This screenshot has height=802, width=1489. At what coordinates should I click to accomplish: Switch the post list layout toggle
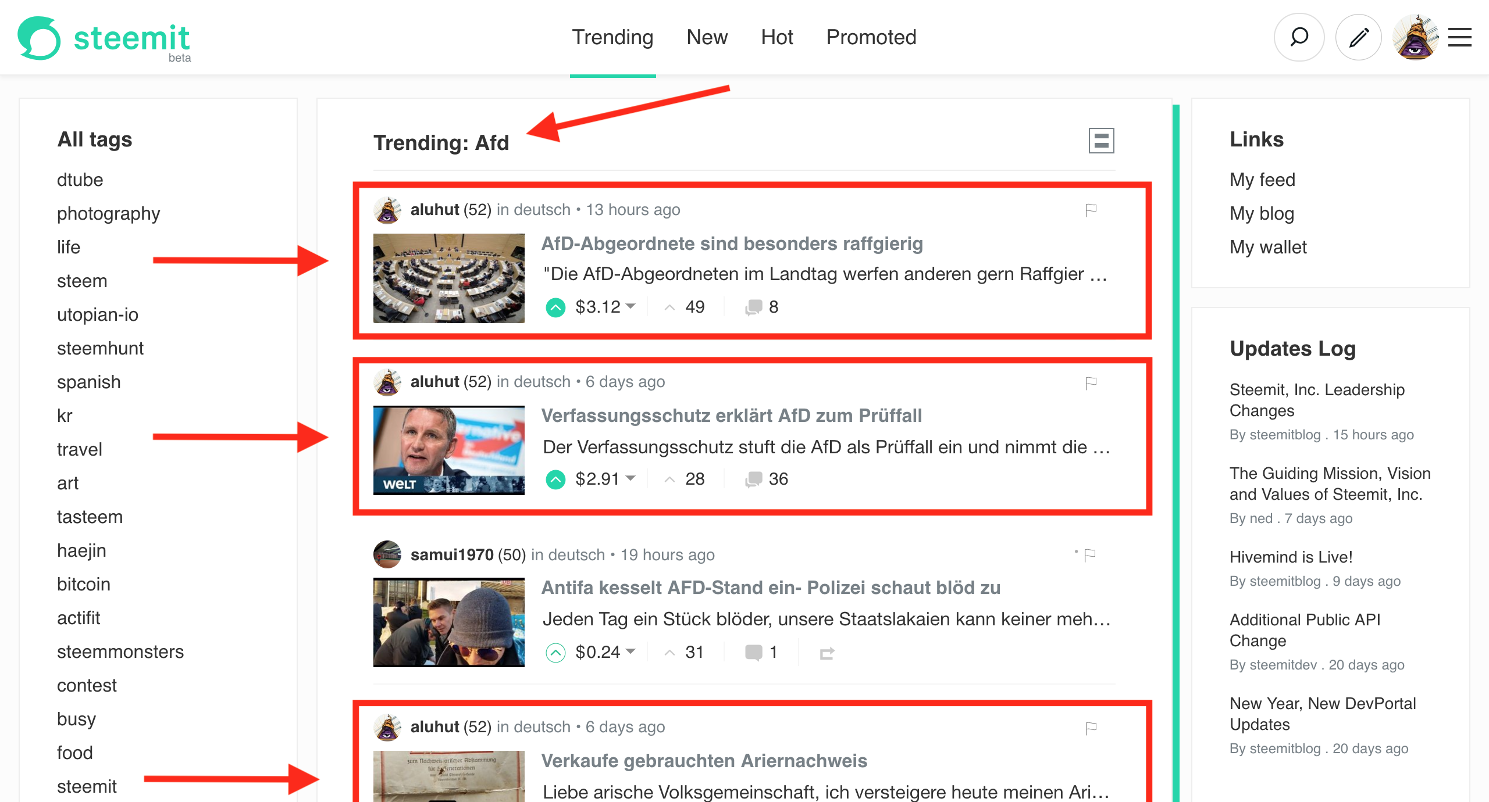point(1101,141)
